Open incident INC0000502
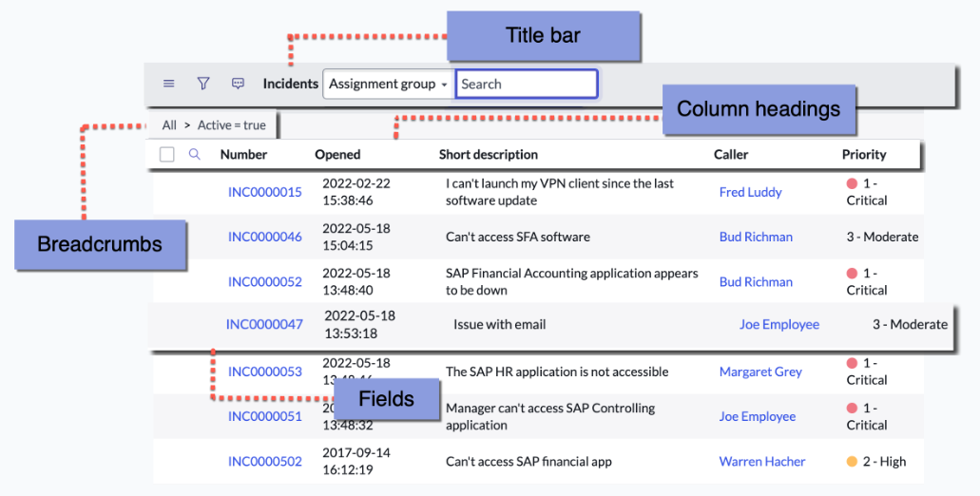Viewport: 980px width, 496px height. click(x=265, y=462)
